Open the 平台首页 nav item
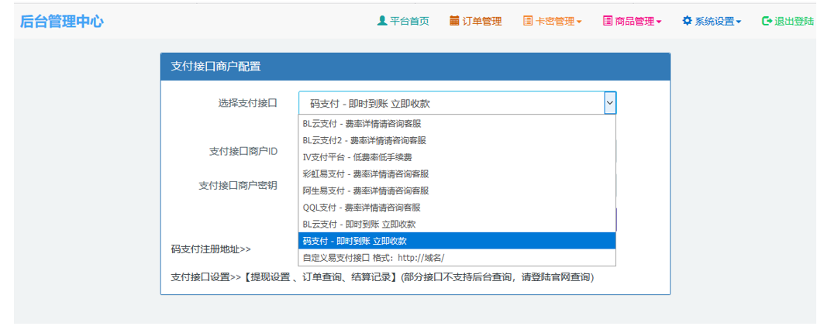Viewport: 824px width, 333px height. 404,21
